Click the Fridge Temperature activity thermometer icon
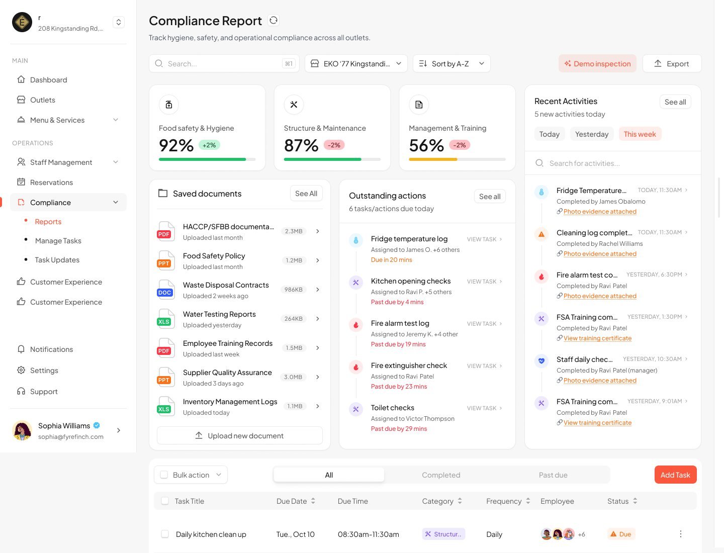Screen dimensions: 724x553 (541, 192)
